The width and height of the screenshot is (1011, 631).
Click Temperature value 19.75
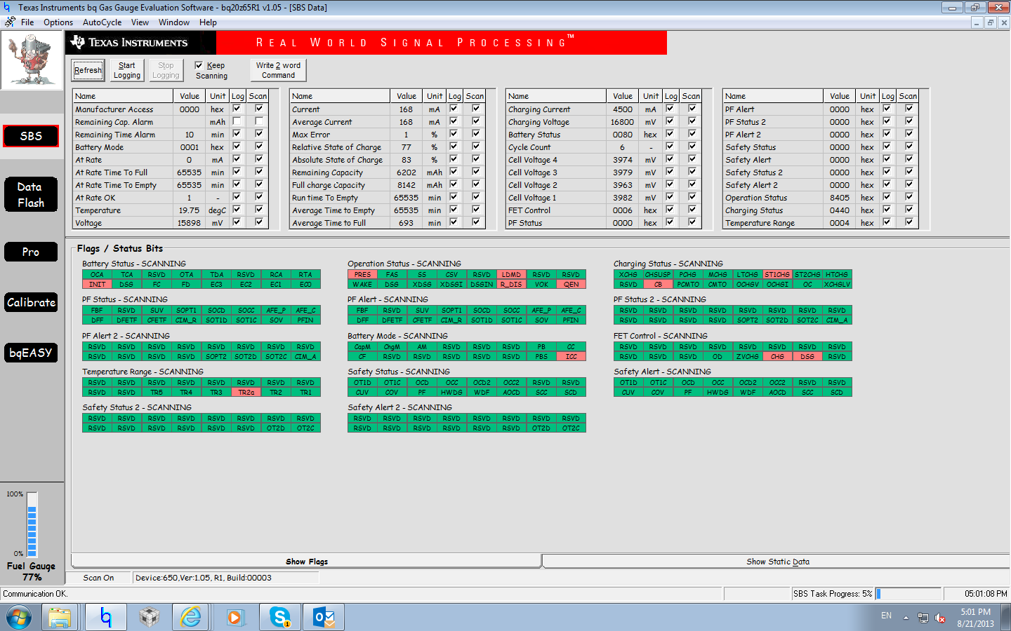pos(189,210)
